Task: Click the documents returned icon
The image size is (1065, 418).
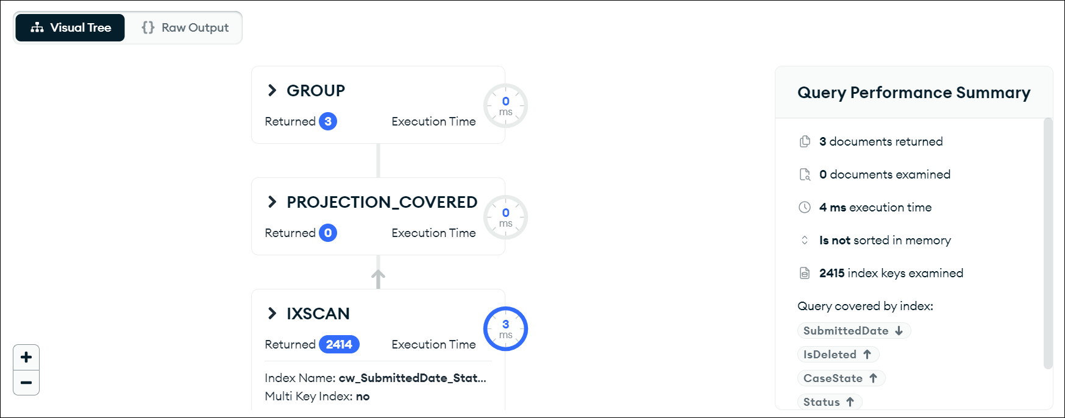Action: [x=805, y=141]
